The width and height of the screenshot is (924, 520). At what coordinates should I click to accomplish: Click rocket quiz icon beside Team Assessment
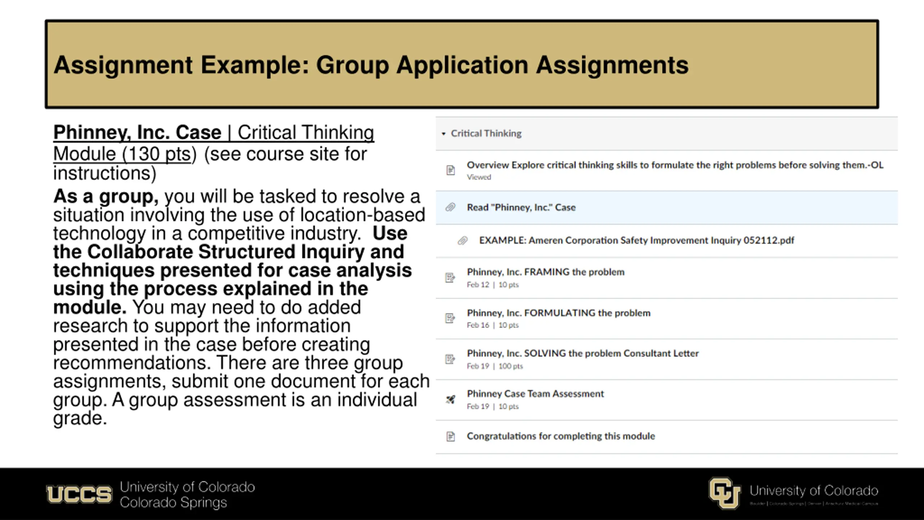click(450, 399)
